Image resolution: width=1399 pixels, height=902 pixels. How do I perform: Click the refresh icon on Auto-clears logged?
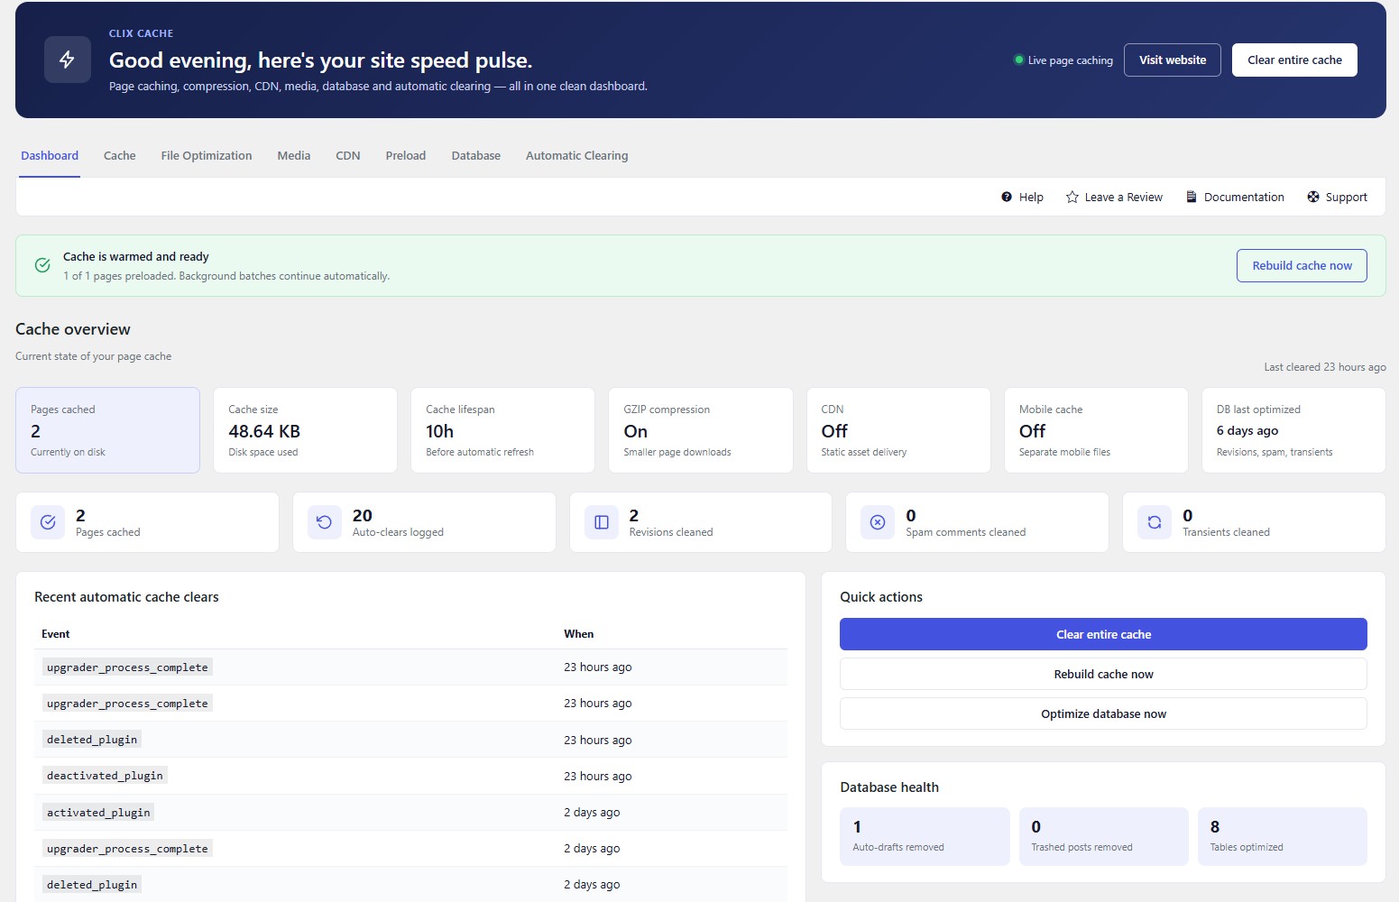click(x=325, y=522)
